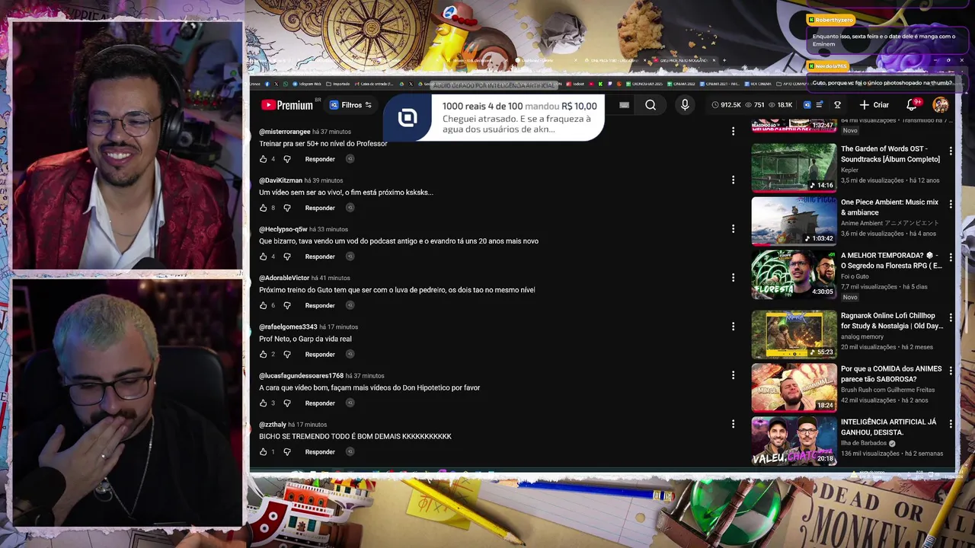Open @misterrorangee channel link

click(284, 132)
